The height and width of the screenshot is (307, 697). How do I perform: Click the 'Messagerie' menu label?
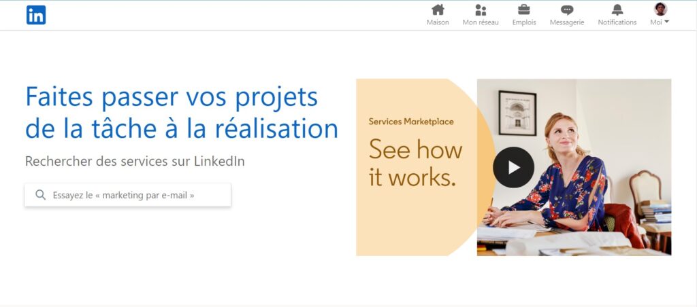(567, 22)
